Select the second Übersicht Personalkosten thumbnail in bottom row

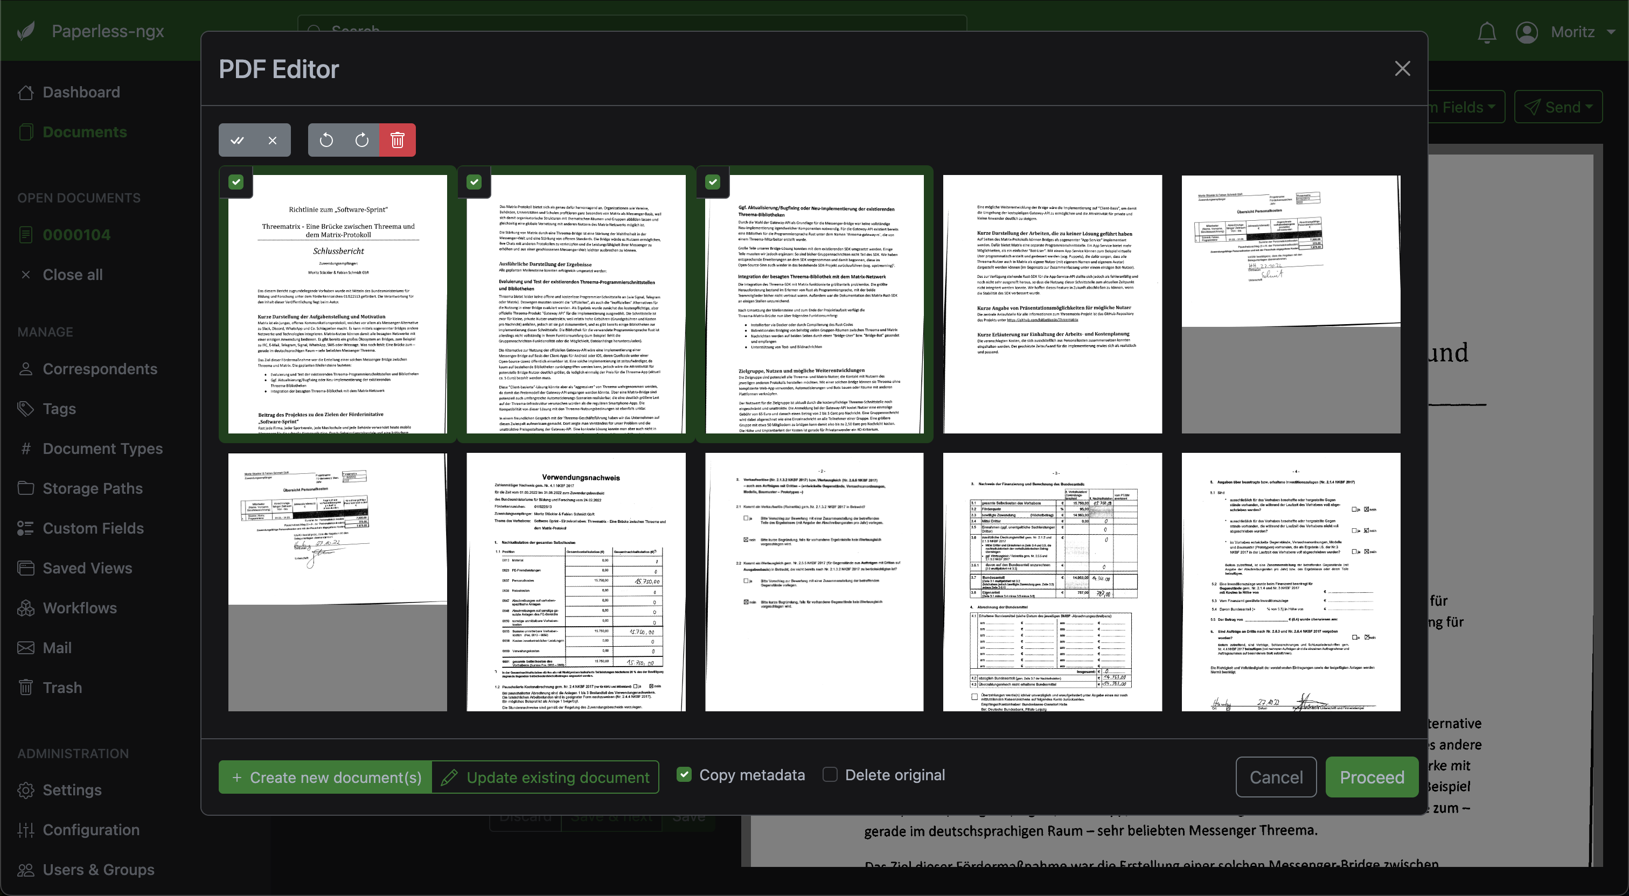(x=338, y=582)
